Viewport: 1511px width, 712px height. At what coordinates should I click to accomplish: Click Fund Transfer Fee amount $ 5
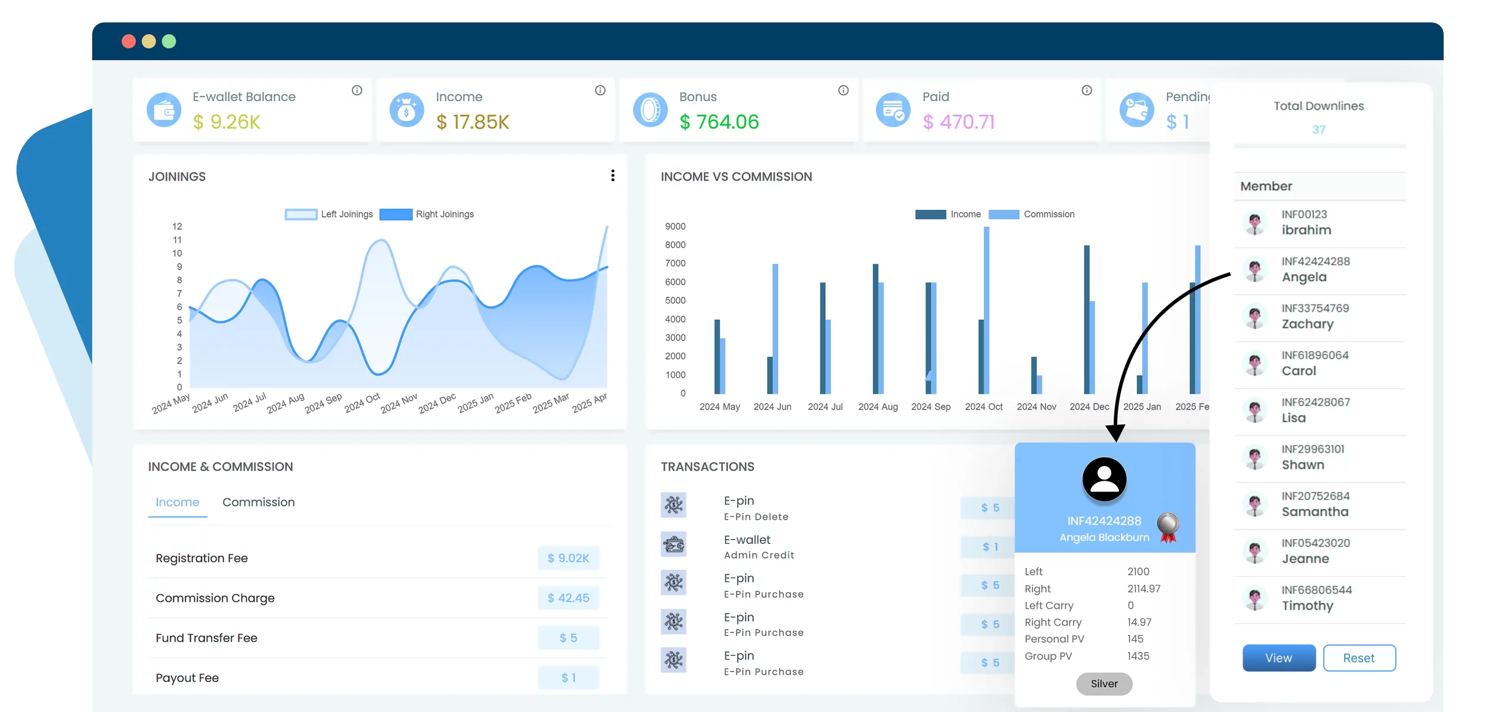click(568, 638)
